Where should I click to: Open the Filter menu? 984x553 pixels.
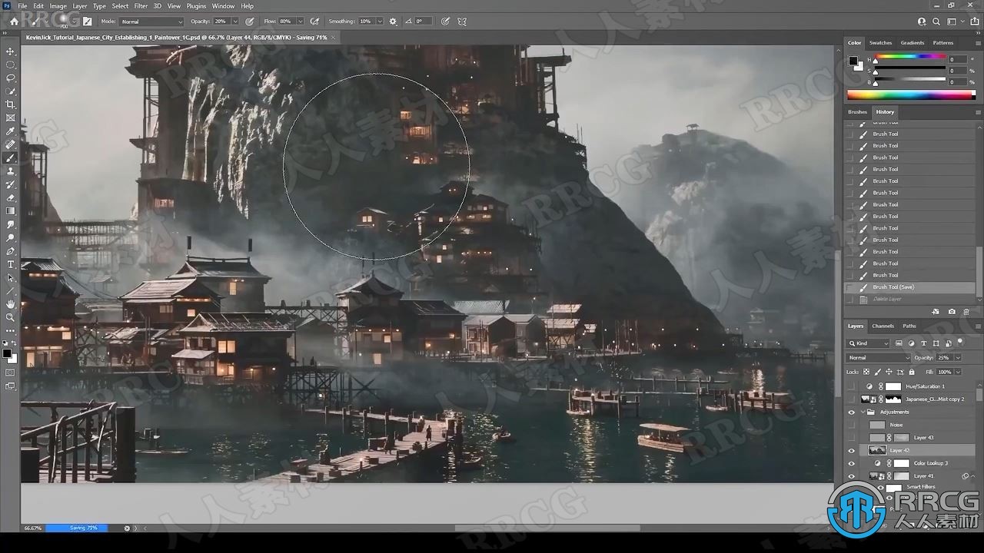[141, 6]
